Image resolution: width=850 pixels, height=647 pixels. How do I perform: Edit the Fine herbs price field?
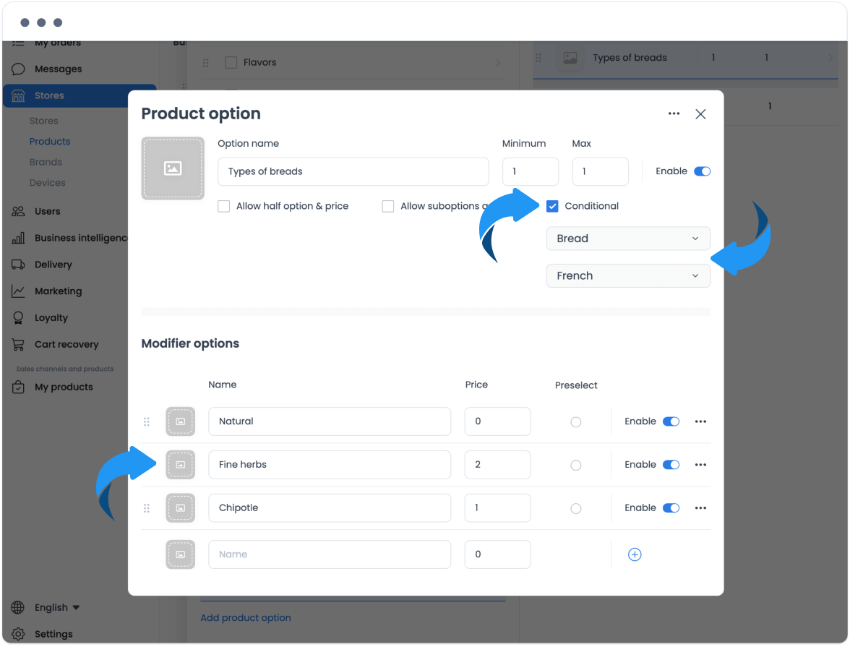click(x=497, y=465)
